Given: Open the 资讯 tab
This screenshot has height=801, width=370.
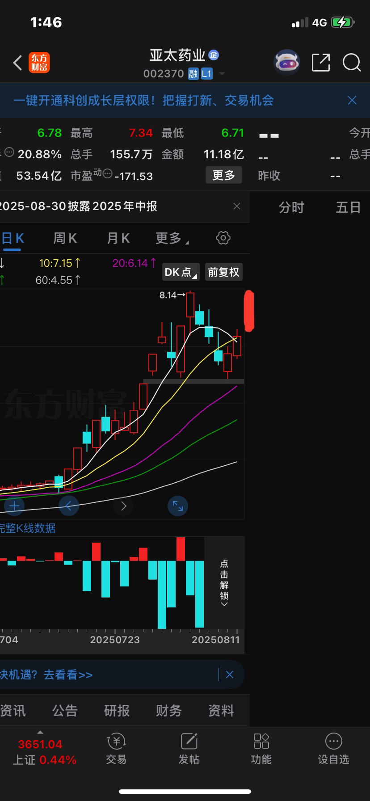Looking at the screenshot, I should click(13, 710).
